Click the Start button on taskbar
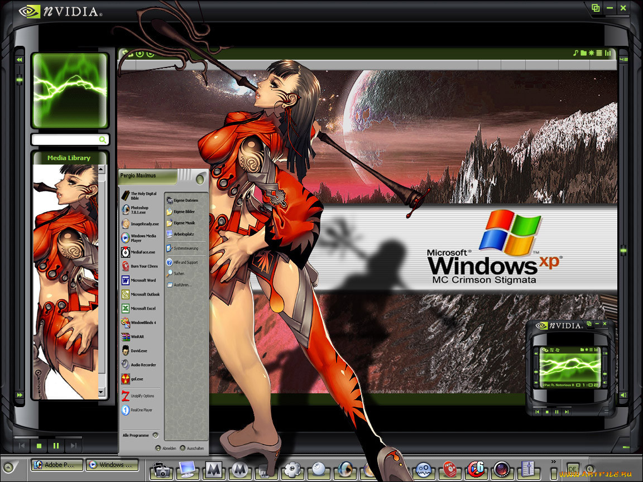 click(x=9, y=466)
